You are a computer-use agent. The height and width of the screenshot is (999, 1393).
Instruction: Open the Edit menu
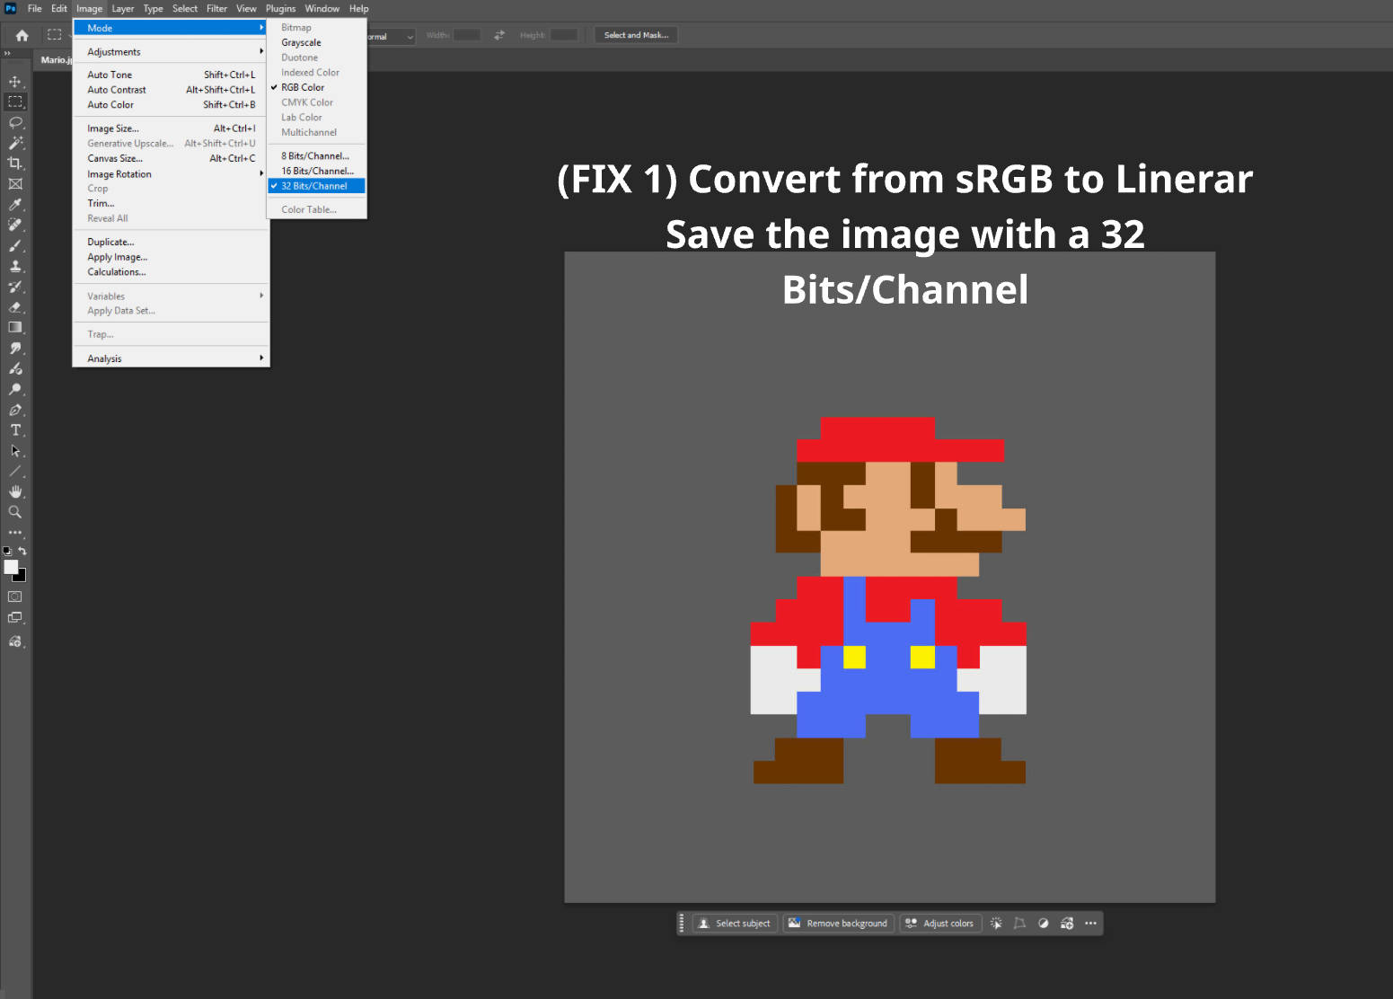pyautogui.click(x=59, y=9)
